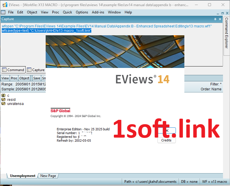230x186 pixels.
Task: Close the Capture panel
Action: point(220,19)
